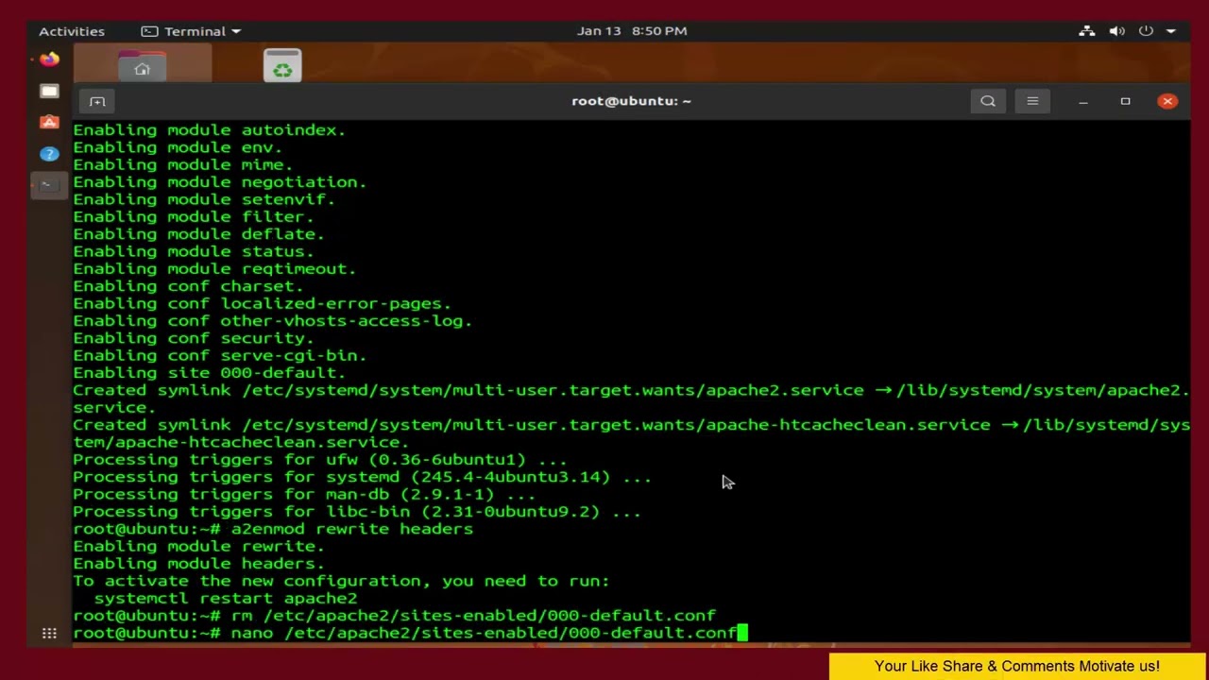The image size is (1209, 680).
Task: Click the root@ubuntu: ~ window title
Action: [x=631, y=101]
